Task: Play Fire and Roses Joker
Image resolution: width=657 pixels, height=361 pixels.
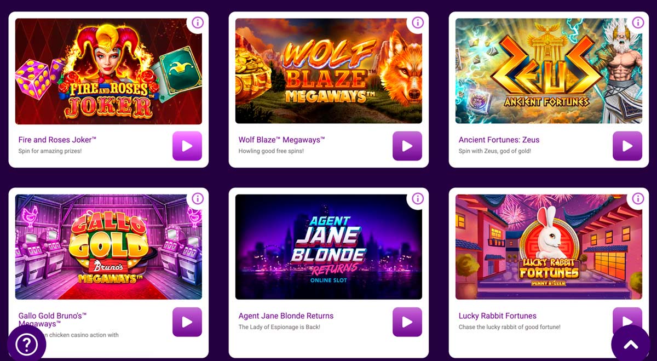Action: (x=187, y=146)
